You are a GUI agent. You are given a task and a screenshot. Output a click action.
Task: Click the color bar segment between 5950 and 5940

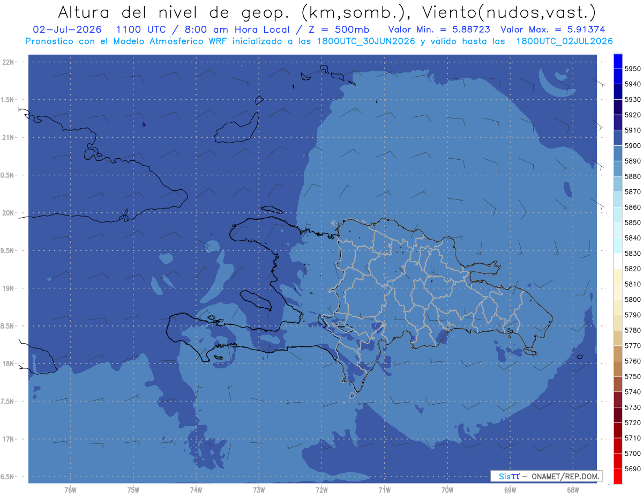[x=617, y=77]
